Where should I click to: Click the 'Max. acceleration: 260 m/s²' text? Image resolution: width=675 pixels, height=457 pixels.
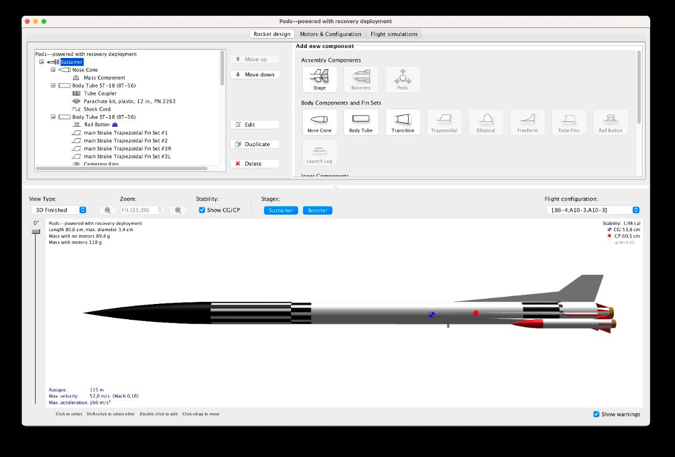pyautogui.click(x=80, y=402)
